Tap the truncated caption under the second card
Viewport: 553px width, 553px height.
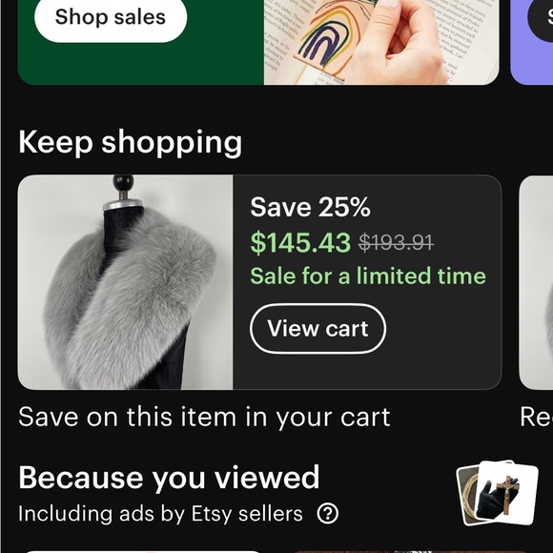coord(537,417)
